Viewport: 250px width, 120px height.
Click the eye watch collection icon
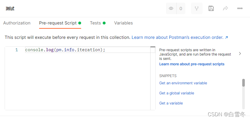tap(171, 9)
